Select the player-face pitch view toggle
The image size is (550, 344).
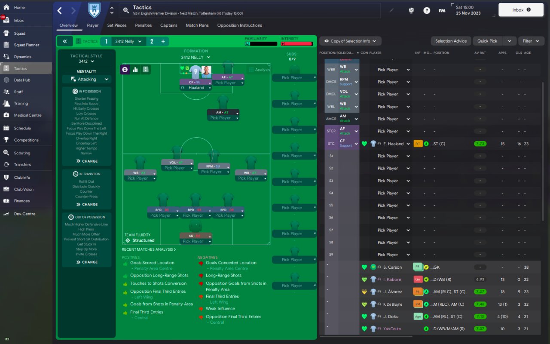[x=125, y=69]
